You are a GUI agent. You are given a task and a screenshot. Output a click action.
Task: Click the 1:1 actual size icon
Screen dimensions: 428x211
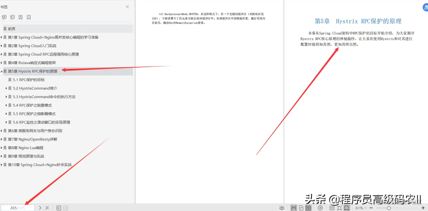click(332, 208)
